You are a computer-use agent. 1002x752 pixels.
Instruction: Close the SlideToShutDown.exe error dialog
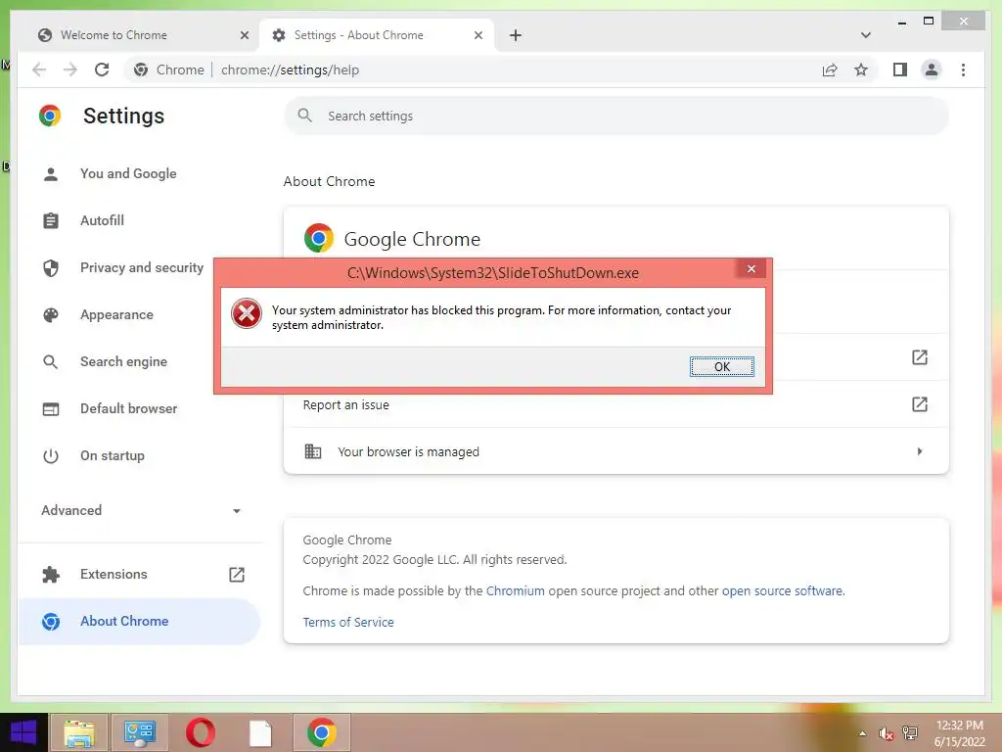(751, 268)
